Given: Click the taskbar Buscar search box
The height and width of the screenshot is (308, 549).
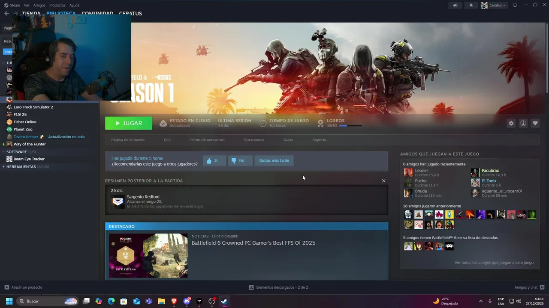Looking at the screenshot, I should coord(48,301).
